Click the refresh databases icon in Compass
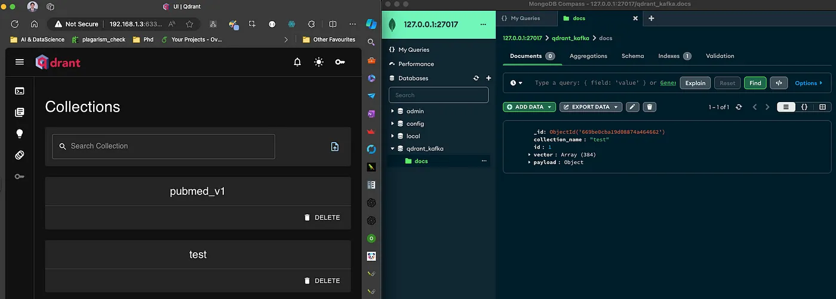 [x=476, y=78]
